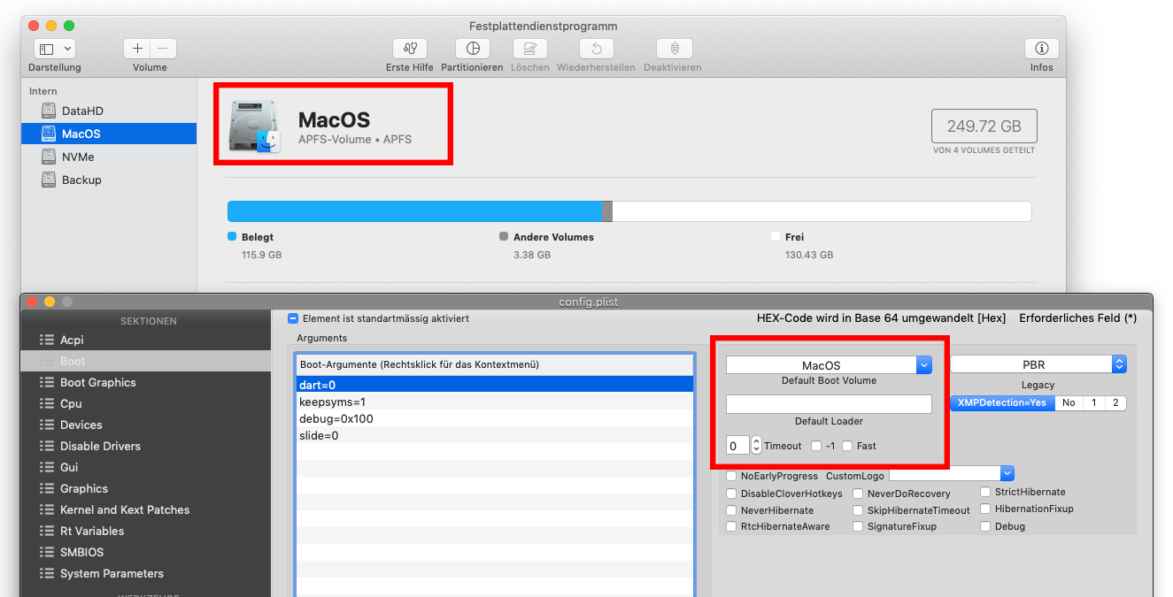
Task: Enable the SignatureFixup checkbox
Action: [859, 526]
